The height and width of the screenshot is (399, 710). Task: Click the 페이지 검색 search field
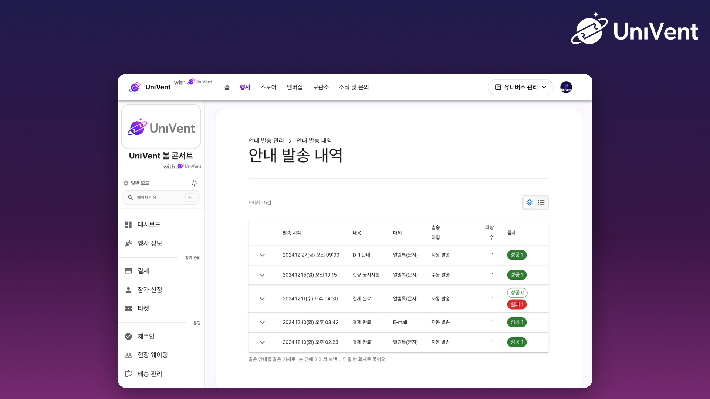pyautogui.click(x=161, y=198)
